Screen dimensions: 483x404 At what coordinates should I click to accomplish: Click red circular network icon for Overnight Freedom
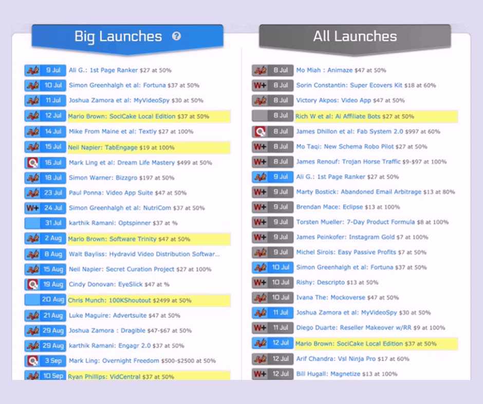tap(33, 360)
